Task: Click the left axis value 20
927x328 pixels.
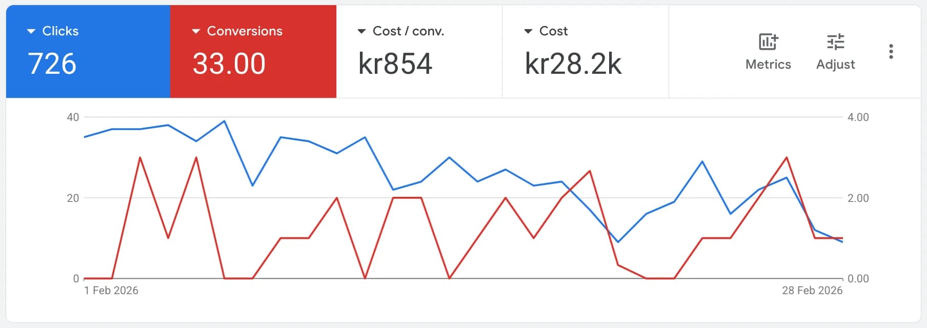Action: [x=73, y=198]
